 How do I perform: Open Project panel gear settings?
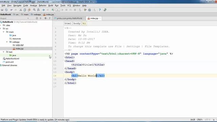(45, 18)
